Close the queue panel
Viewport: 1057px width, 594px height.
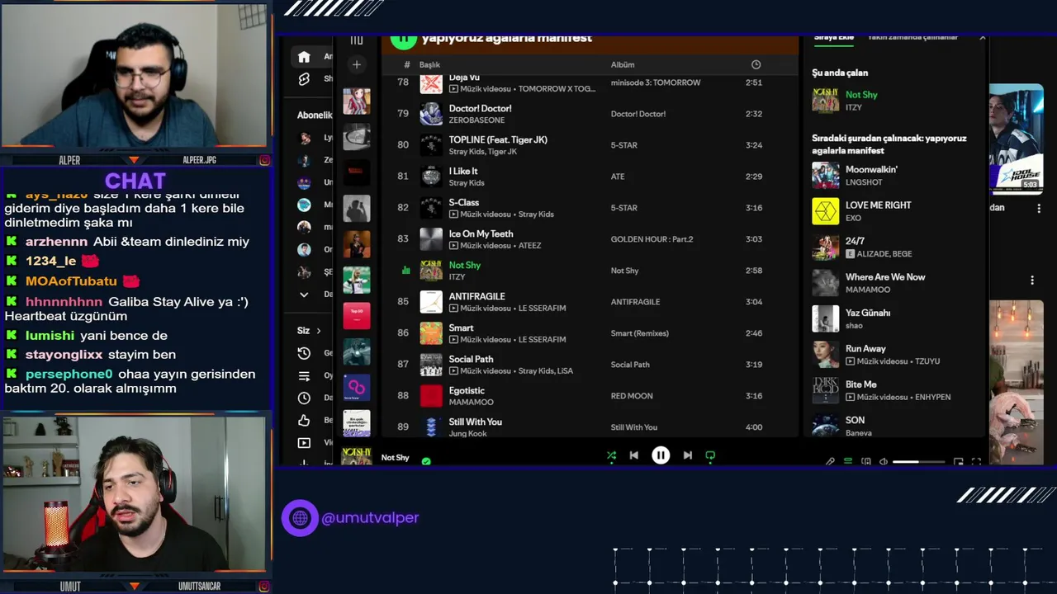[982, 38]
